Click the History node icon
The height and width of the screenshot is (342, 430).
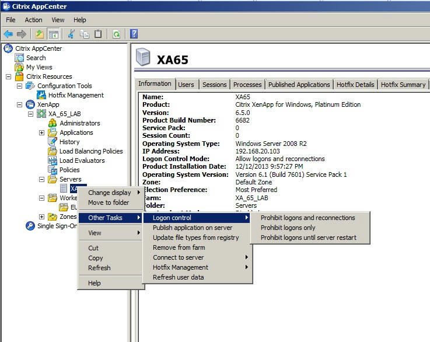click(53, 142)
